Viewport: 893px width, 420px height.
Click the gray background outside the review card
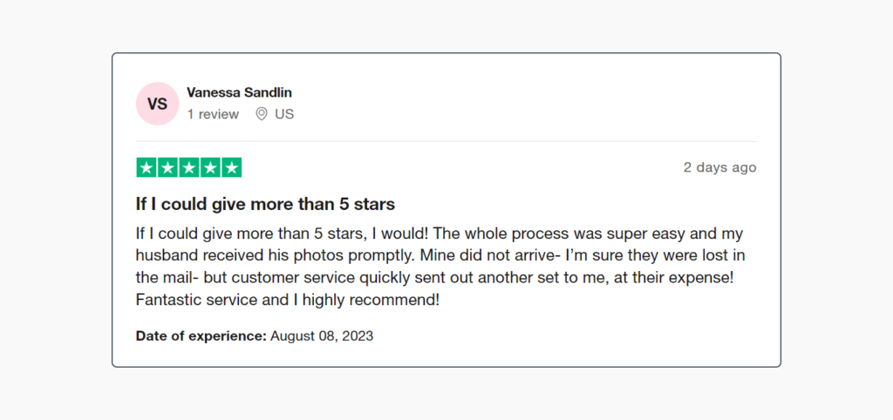click(52, 209)
